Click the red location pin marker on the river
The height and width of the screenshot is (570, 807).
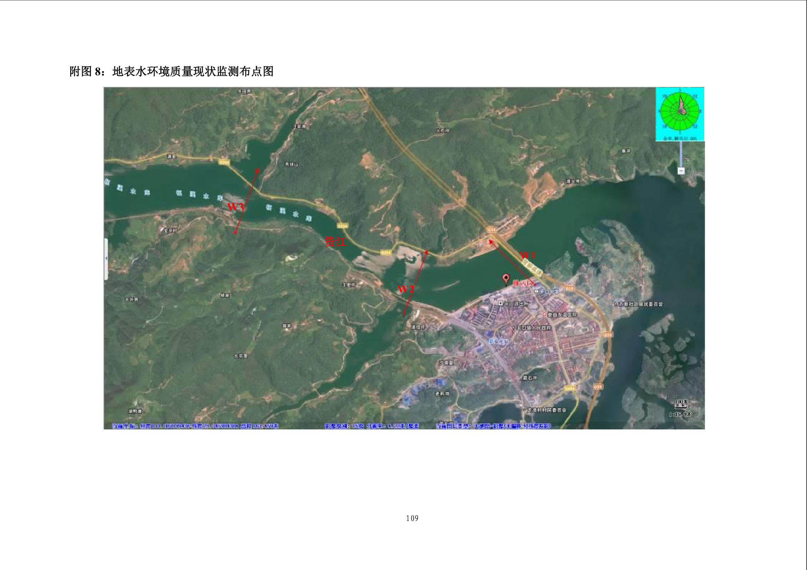point(506,279)
